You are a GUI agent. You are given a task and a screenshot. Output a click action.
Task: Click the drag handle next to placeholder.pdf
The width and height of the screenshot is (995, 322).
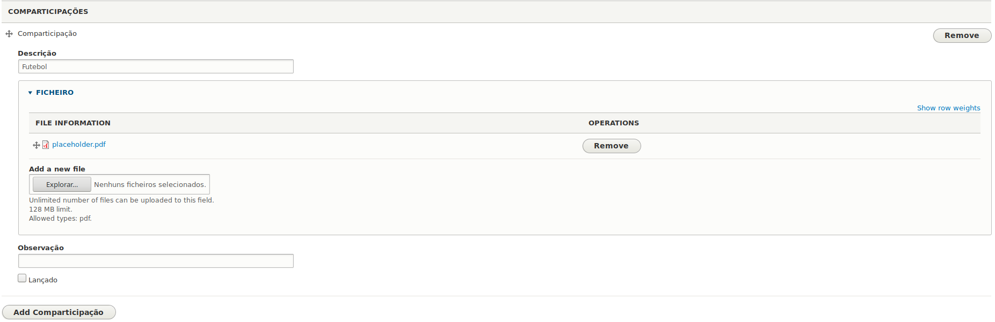click(37, 145)
